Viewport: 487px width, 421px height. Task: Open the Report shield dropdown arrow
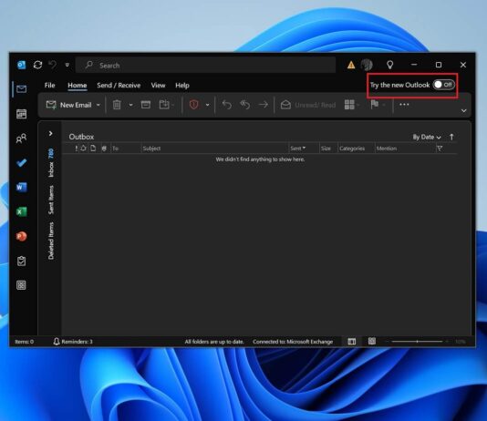207,105
